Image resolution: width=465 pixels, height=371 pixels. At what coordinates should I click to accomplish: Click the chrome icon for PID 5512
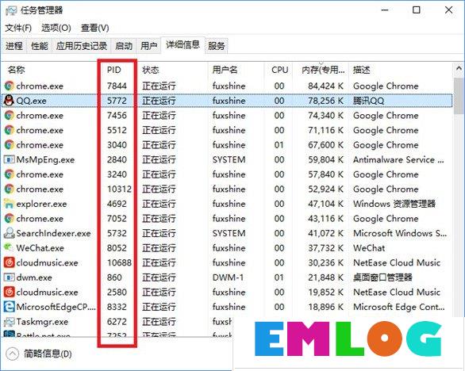(10, 130)
